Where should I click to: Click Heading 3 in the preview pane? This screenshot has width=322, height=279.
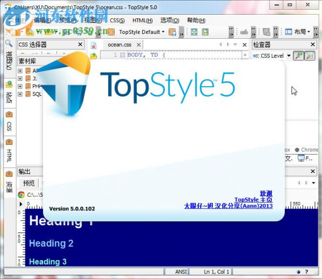click(x=48, y=262)
